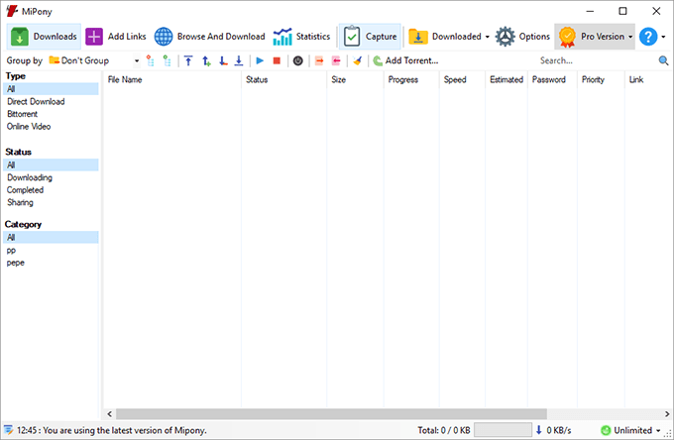Open the Downloads view
Screen dimensions: 674x440
44,37
